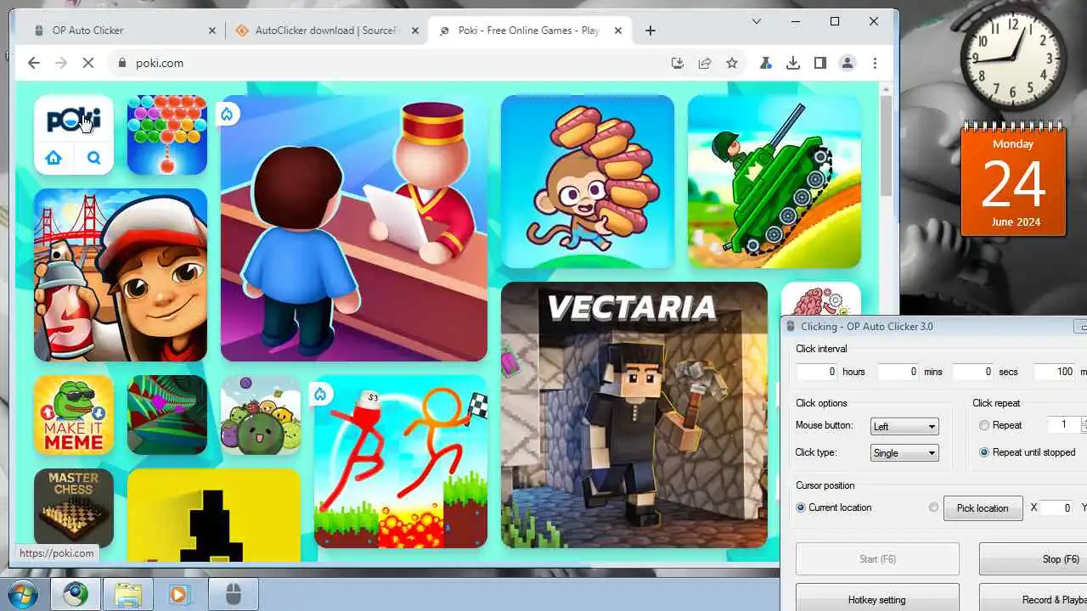Open the Mouse button dropdown

[904, 427]
